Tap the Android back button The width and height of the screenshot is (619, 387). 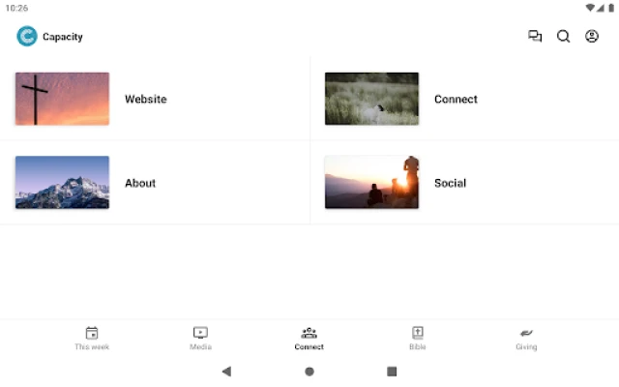[x=226, y=372]
